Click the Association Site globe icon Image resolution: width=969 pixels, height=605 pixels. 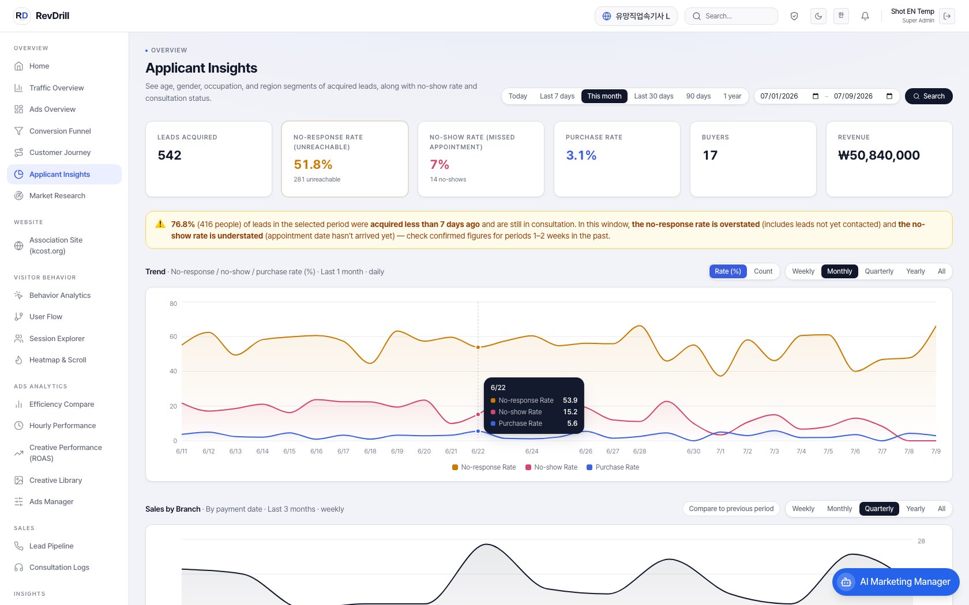pyautogui.click(x=18, y=245)
